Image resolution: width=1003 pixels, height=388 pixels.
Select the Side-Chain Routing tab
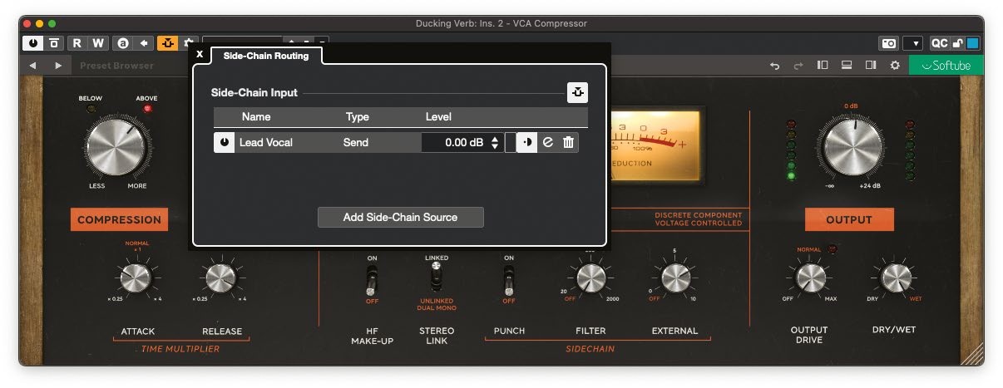(x=266, y=56)
